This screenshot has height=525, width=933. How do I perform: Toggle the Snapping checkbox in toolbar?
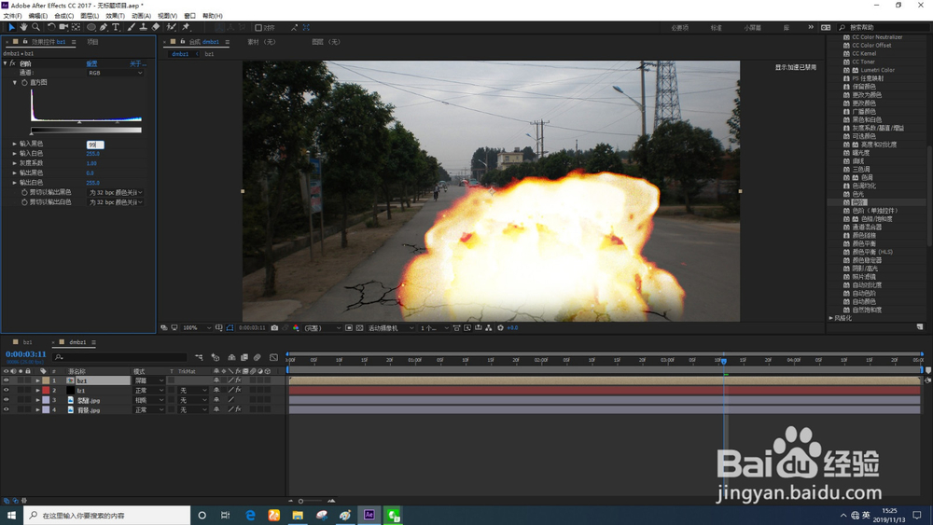[x=258, y=27]
